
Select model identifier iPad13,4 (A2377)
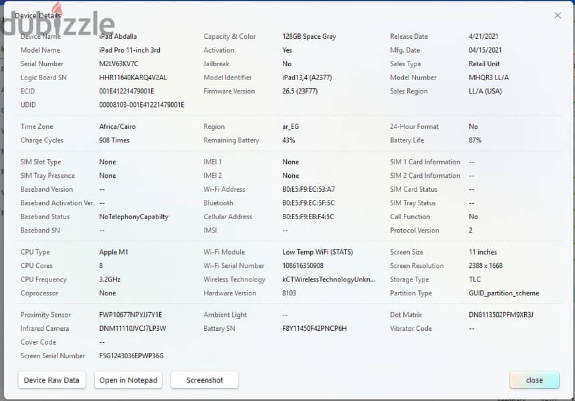307,78
